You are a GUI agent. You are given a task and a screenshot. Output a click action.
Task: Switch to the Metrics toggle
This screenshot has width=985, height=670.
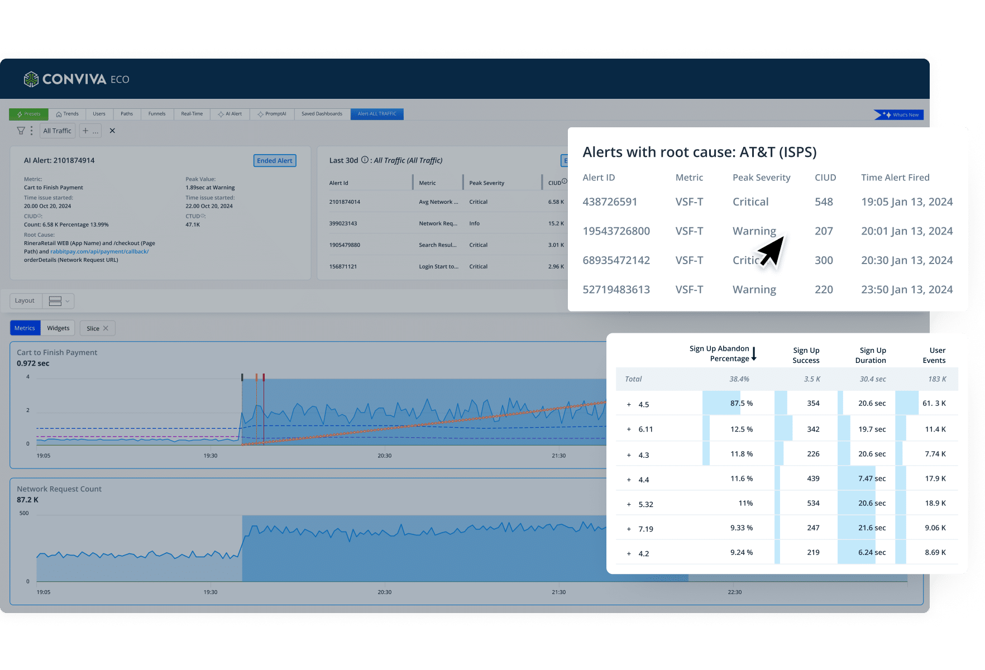click(25, 328)
